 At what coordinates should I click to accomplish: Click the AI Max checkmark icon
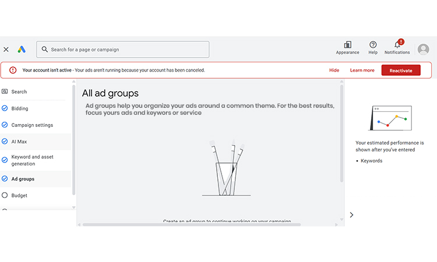click(x=5, y=141)
